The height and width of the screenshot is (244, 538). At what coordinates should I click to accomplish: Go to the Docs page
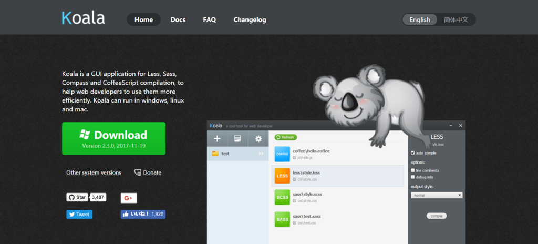[178, 19]
